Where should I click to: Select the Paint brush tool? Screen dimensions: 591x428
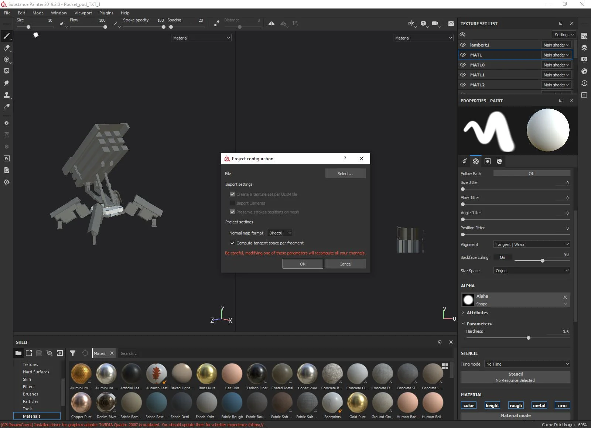pyautogui.click(x=6, y=36)
